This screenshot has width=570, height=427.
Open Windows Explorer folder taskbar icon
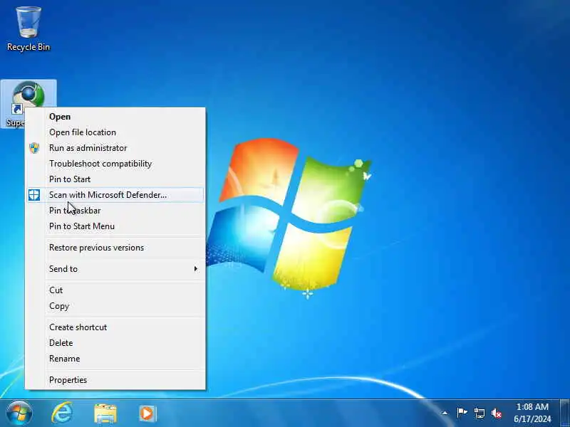105,414
